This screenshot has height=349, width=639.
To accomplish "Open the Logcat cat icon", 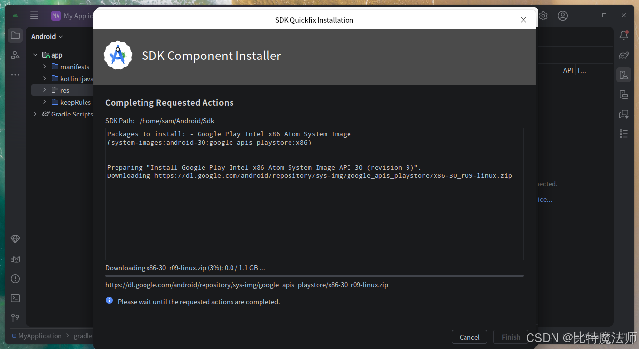I will (15, 259).
